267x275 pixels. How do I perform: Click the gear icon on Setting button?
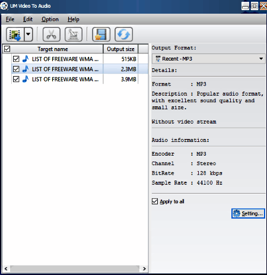point(237,213)
